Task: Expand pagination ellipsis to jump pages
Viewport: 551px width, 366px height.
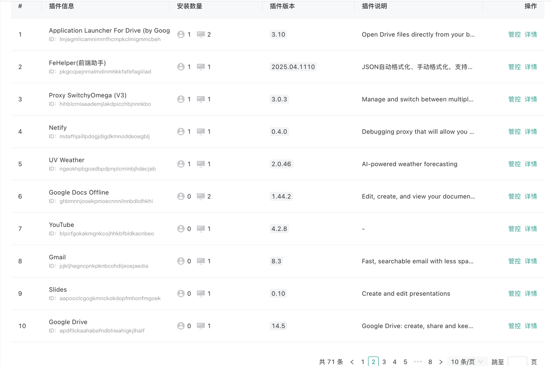Action: (x=418, y=362)
